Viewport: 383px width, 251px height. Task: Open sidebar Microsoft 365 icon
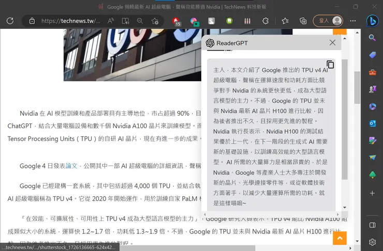373,106
